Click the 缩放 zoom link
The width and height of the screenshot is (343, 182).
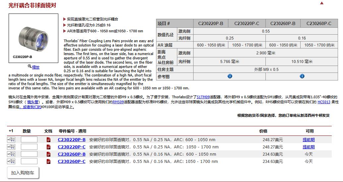click(x=36, y=67)
